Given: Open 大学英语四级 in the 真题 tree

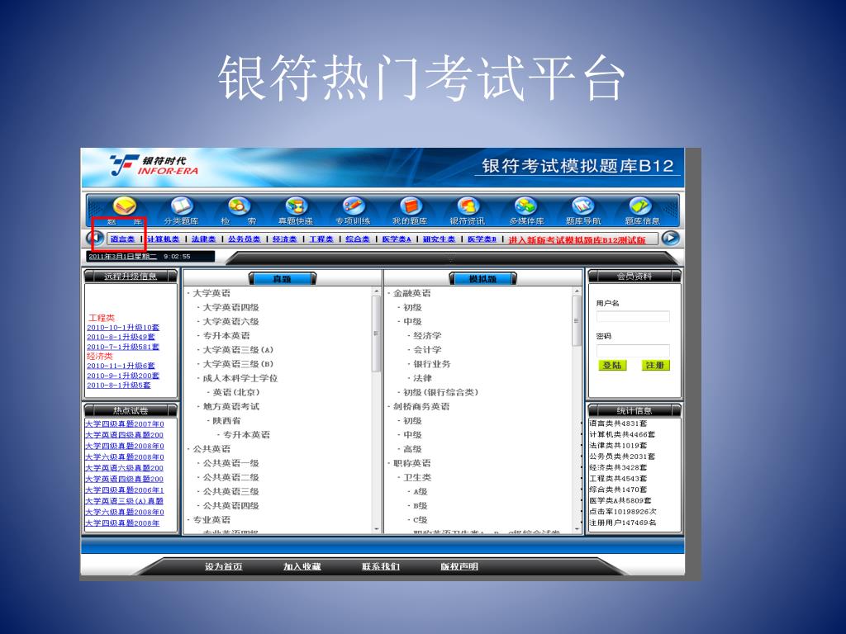Looking at the screenshot, I should [231, 307].
